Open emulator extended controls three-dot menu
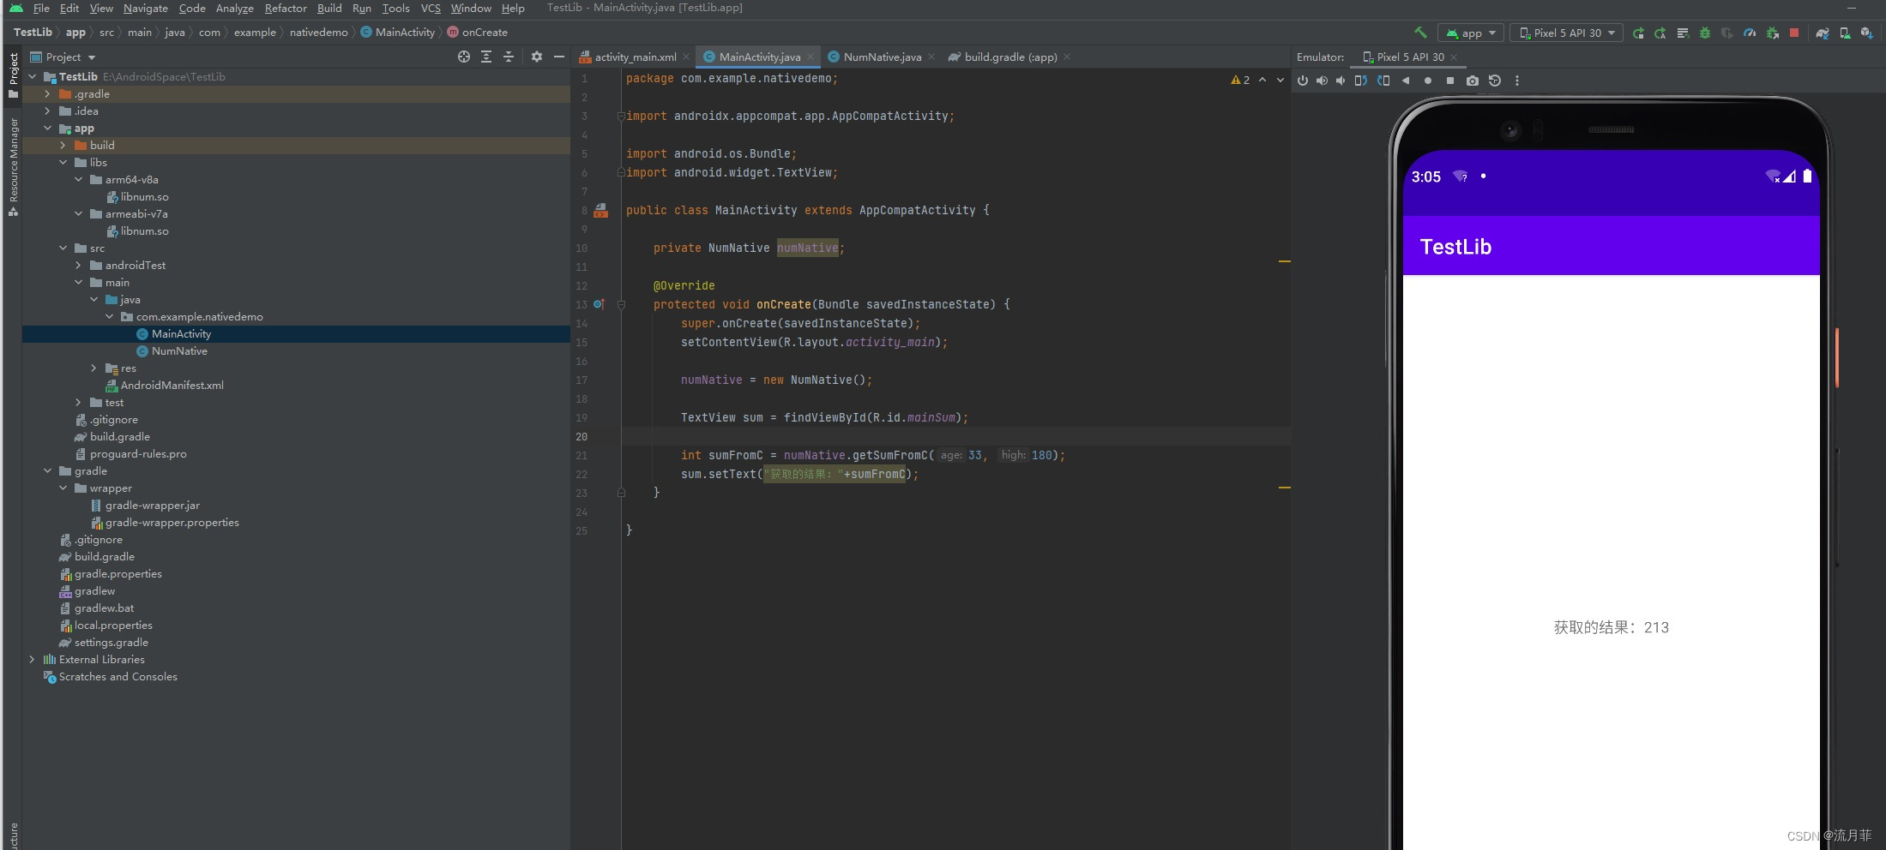 (1517, 81)
